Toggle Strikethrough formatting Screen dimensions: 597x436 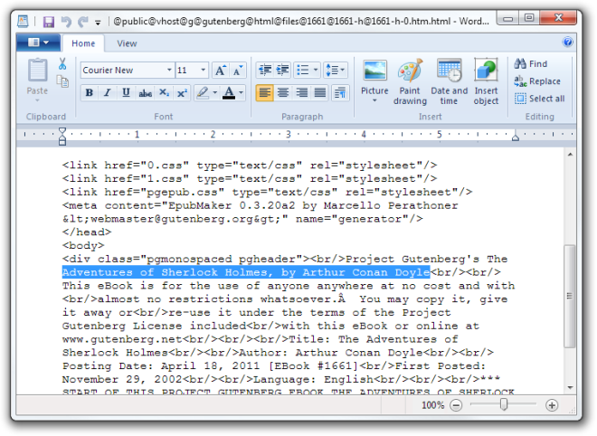145,92
